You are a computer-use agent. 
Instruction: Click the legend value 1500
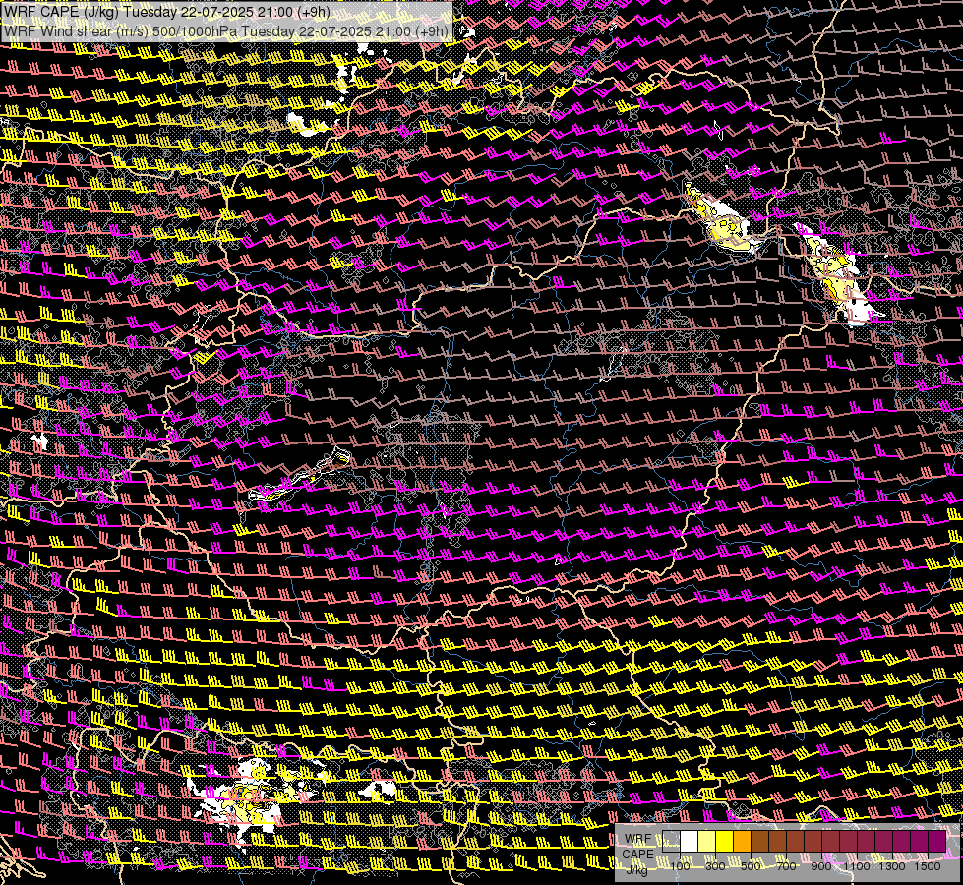click(928, 866)
